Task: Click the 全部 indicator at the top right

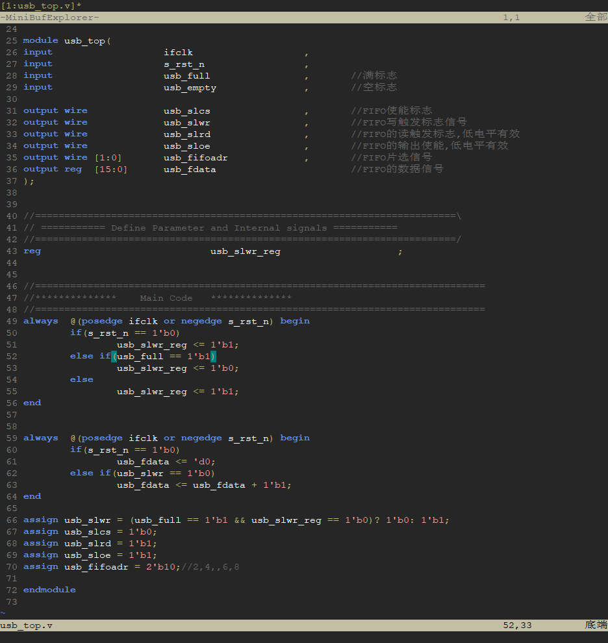Action: 596,18
